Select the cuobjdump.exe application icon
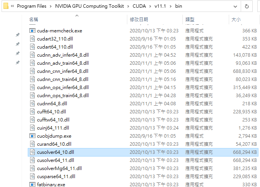The height and width of the screenshot is (187, 260). pyautogui.click(x=32, y=136)
